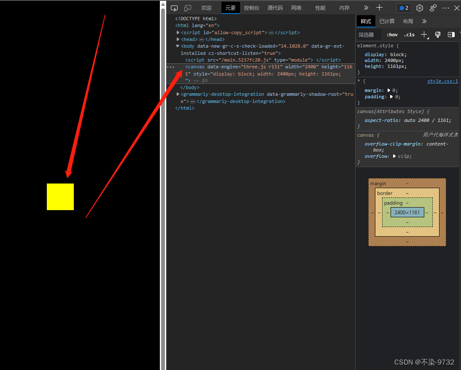
Task: Select the closing </html> tag
Action: point(185,108)
